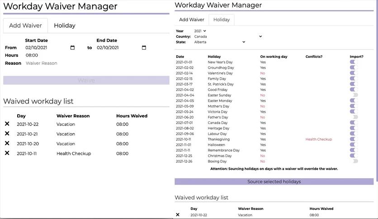Click the Hours field showing 08:00

coord(32,55)
